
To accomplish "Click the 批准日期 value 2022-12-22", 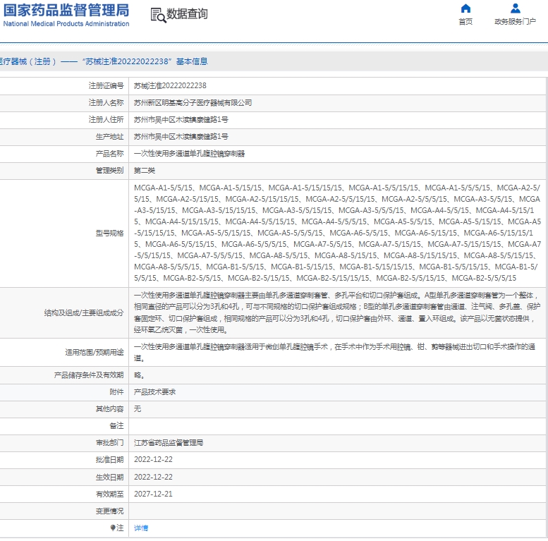I will tap(153, 460).
